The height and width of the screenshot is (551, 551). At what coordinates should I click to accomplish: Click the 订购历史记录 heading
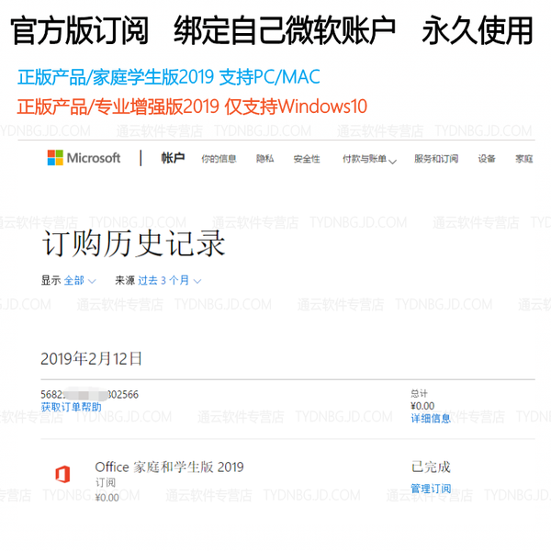[133, 243]
